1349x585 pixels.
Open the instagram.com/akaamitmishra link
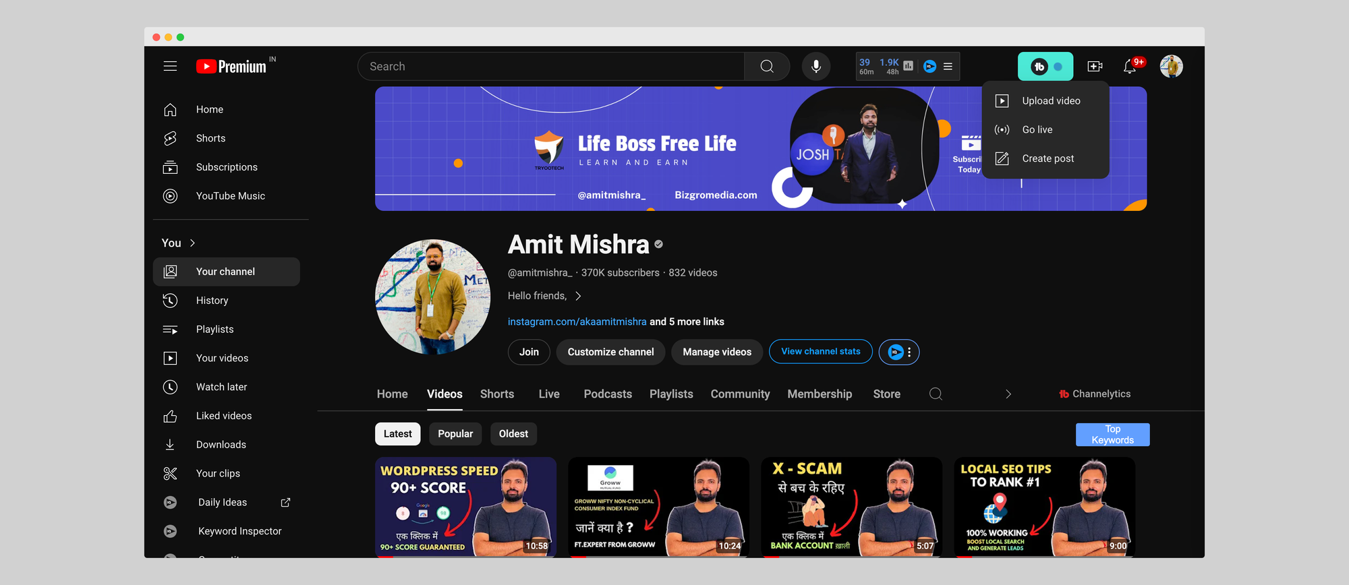tap(577, 322)
